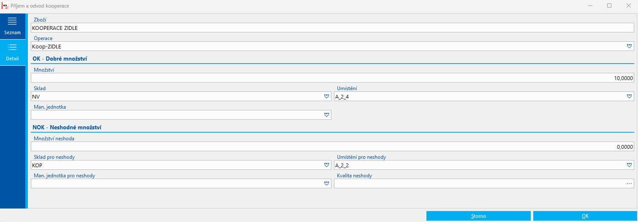The width and height of the screenshot is (638, 222).
Task: Click the K2 application icon in title bar
Action: coord(5,6)
